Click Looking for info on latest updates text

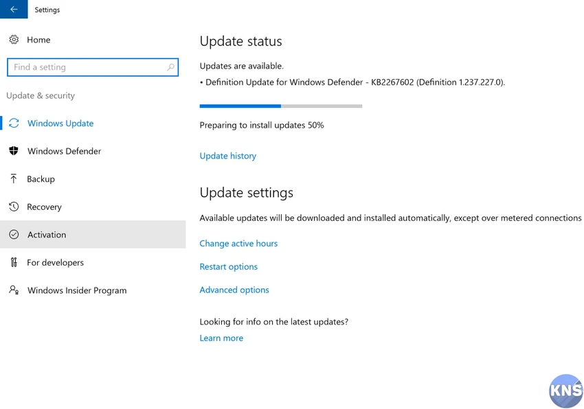273,322
